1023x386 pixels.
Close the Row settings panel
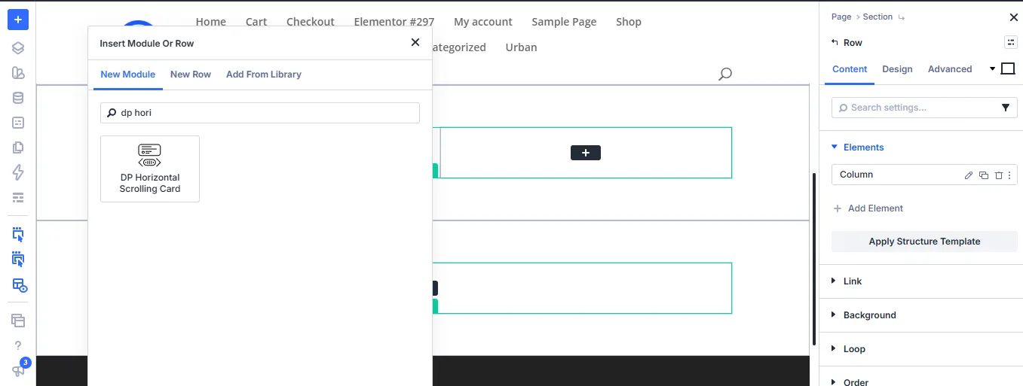[x=1013, y=17]
